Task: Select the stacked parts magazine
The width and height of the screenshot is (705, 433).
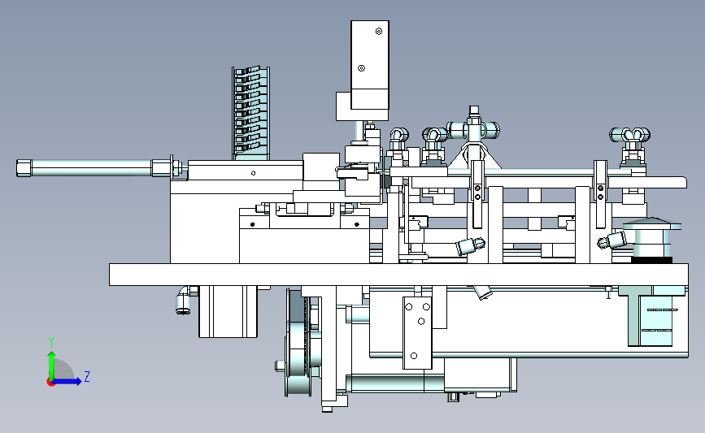Action: pos(250,113)
